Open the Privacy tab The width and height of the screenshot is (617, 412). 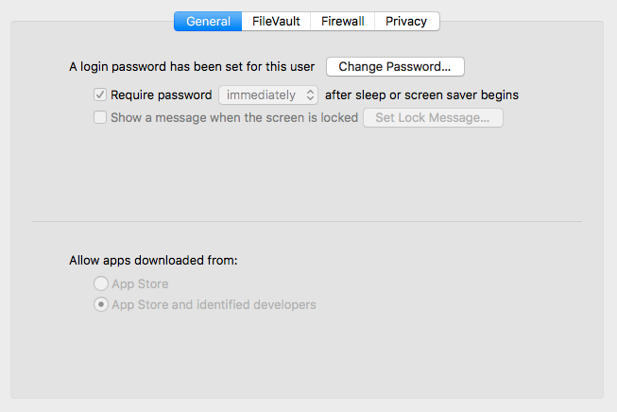tap(406, 21)
